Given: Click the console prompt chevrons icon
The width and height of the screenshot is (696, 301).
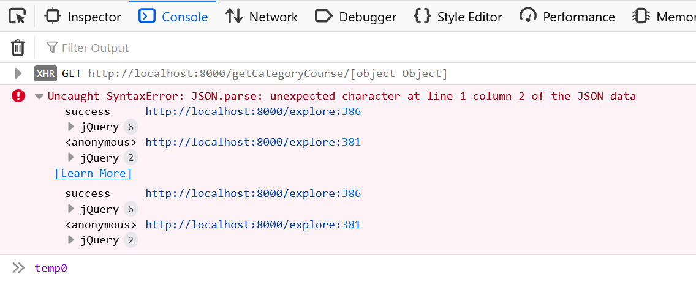Looking at the screenshot, I should pos(18,268).
